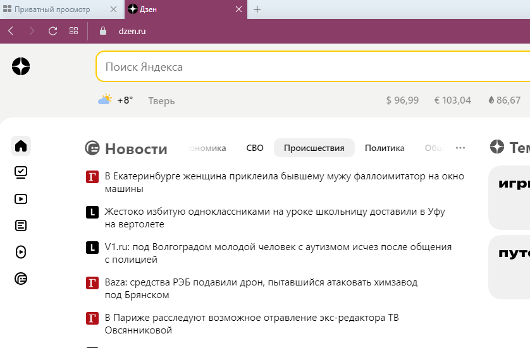This screenshot has height=348, width=530.
Task: Open the short clips sidebar icon
Action: (21, 252)
